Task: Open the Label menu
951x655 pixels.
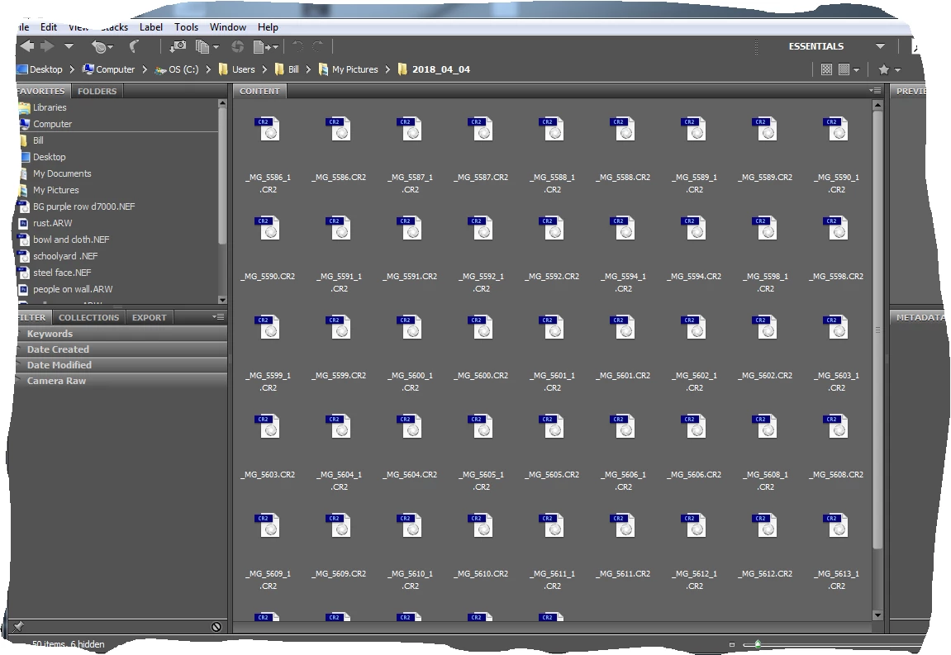Action: 151,27
